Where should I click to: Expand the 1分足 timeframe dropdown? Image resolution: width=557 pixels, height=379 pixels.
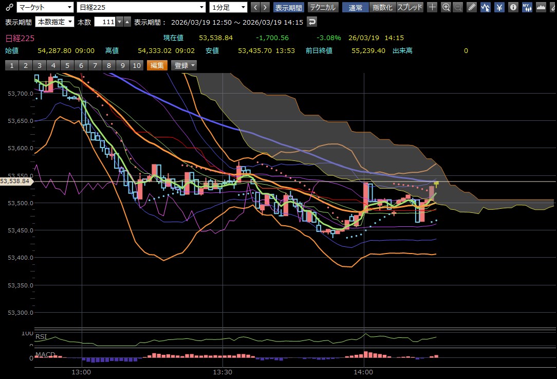pos(228,7)
